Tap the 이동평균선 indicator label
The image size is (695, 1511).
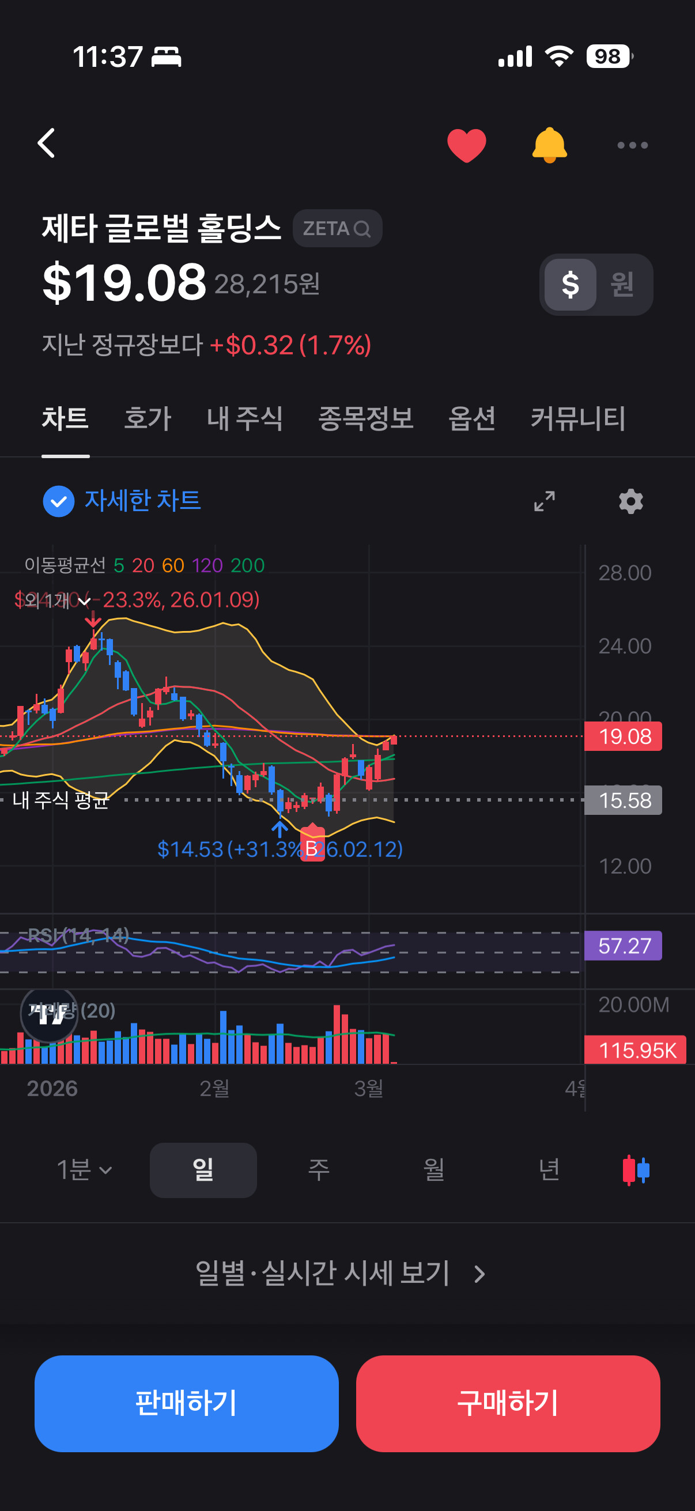[x=65, y=565]
